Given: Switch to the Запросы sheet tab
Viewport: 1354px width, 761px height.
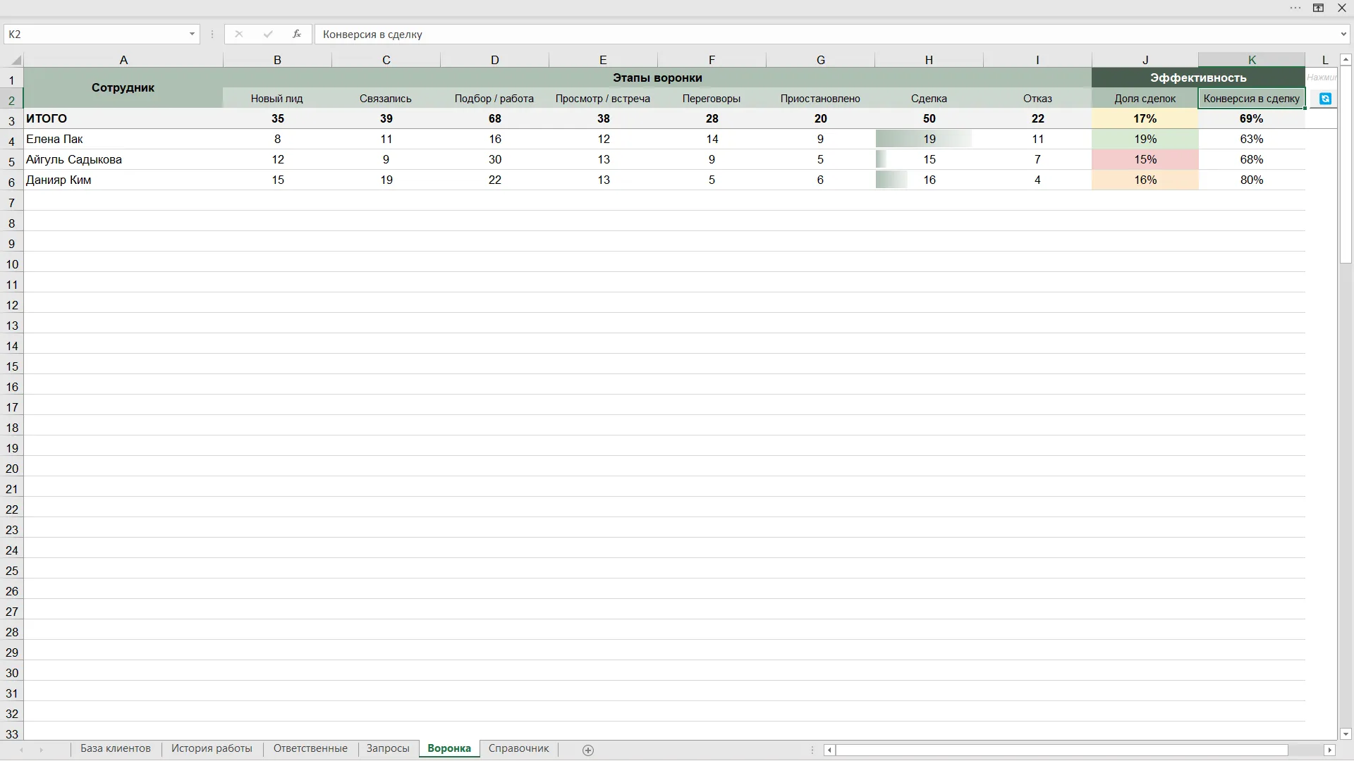Looking at the screenshot, I should [x=388, y=748].
